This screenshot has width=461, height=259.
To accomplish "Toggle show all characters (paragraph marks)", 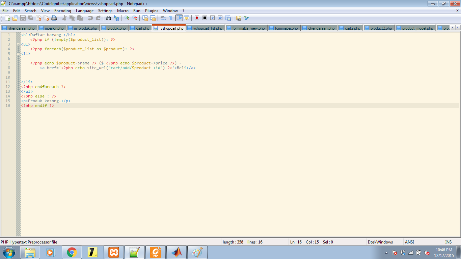I will point(171,18).
